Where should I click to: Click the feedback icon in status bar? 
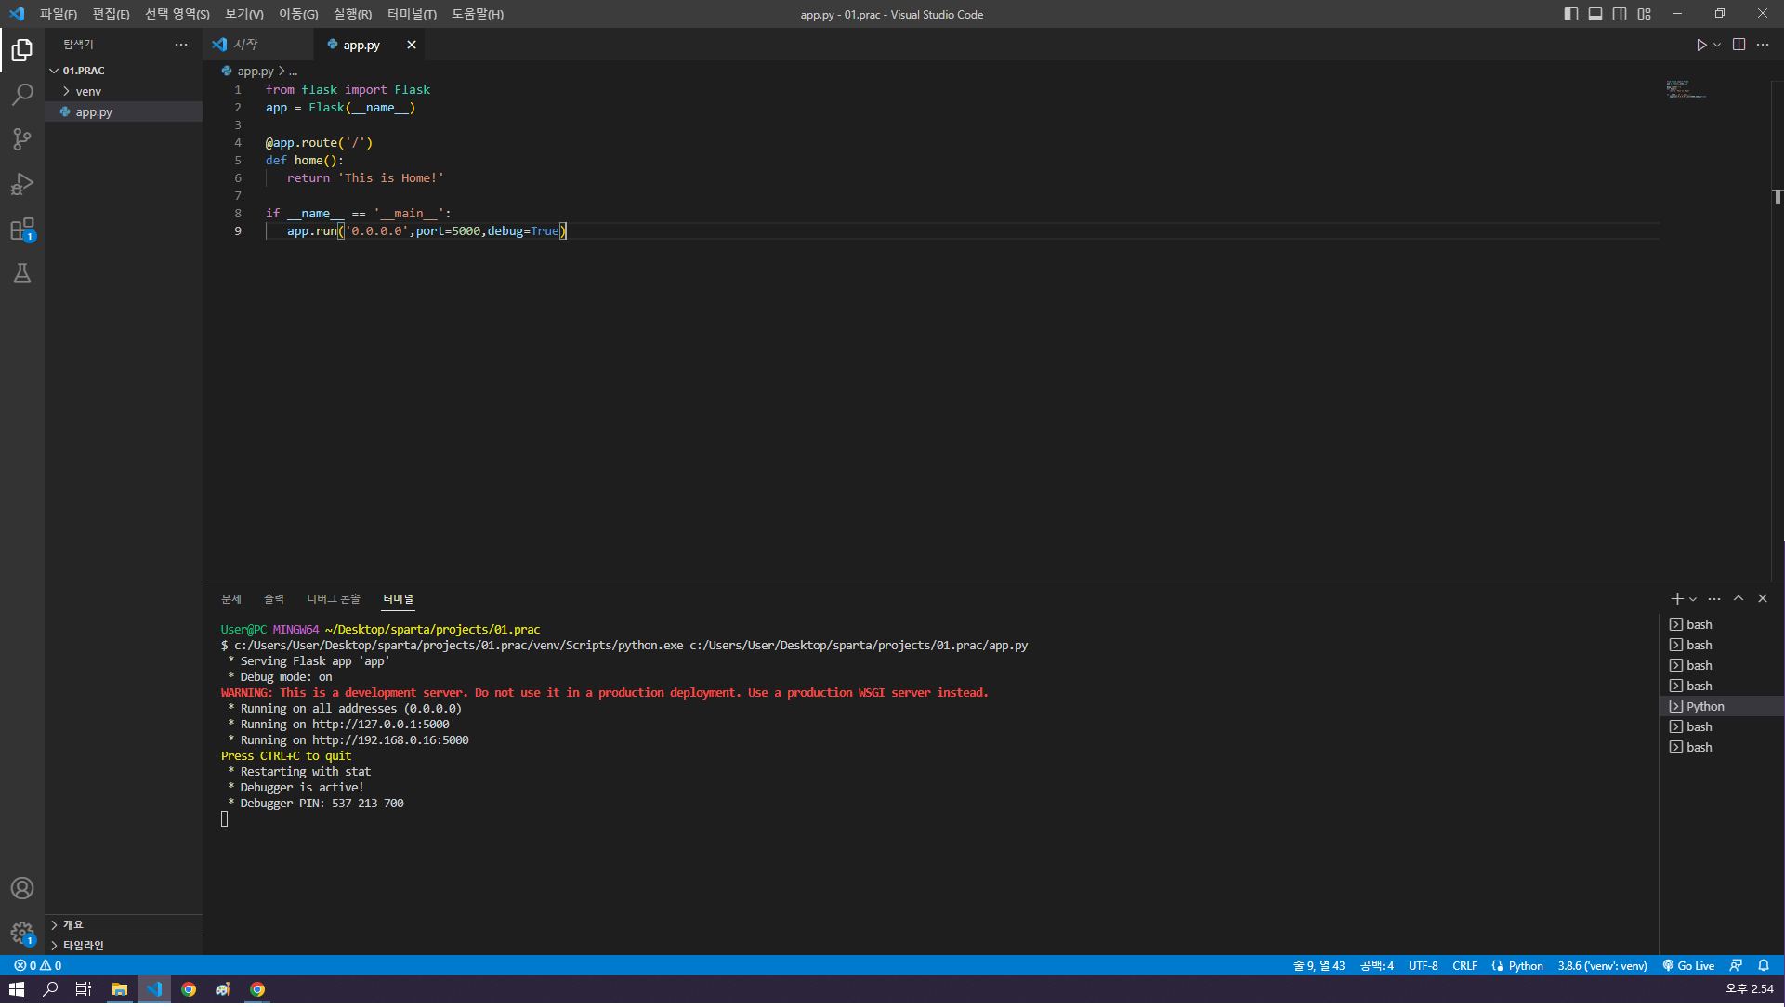[1736, 966]
